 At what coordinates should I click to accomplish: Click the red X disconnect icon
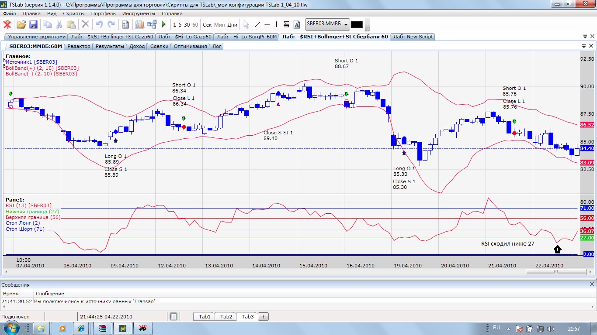click(7, 24)
